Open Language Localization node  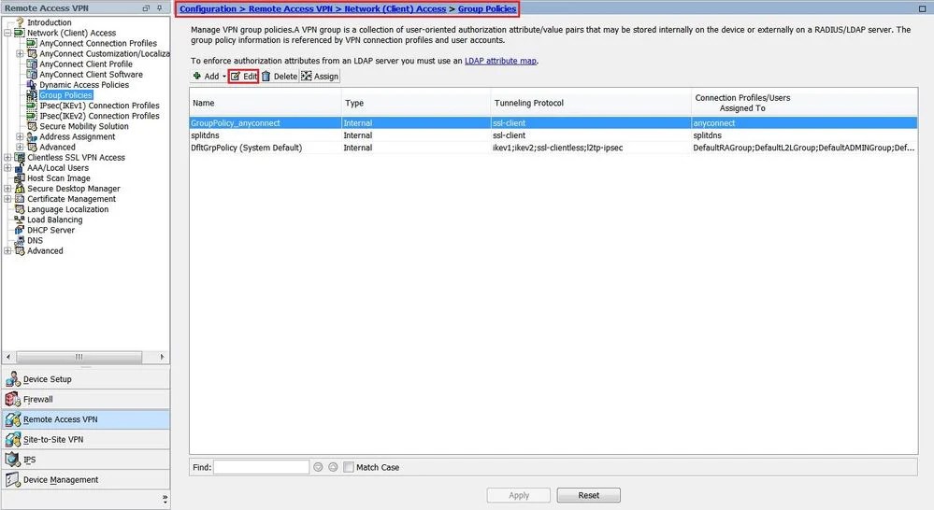[x=68, y=209]
